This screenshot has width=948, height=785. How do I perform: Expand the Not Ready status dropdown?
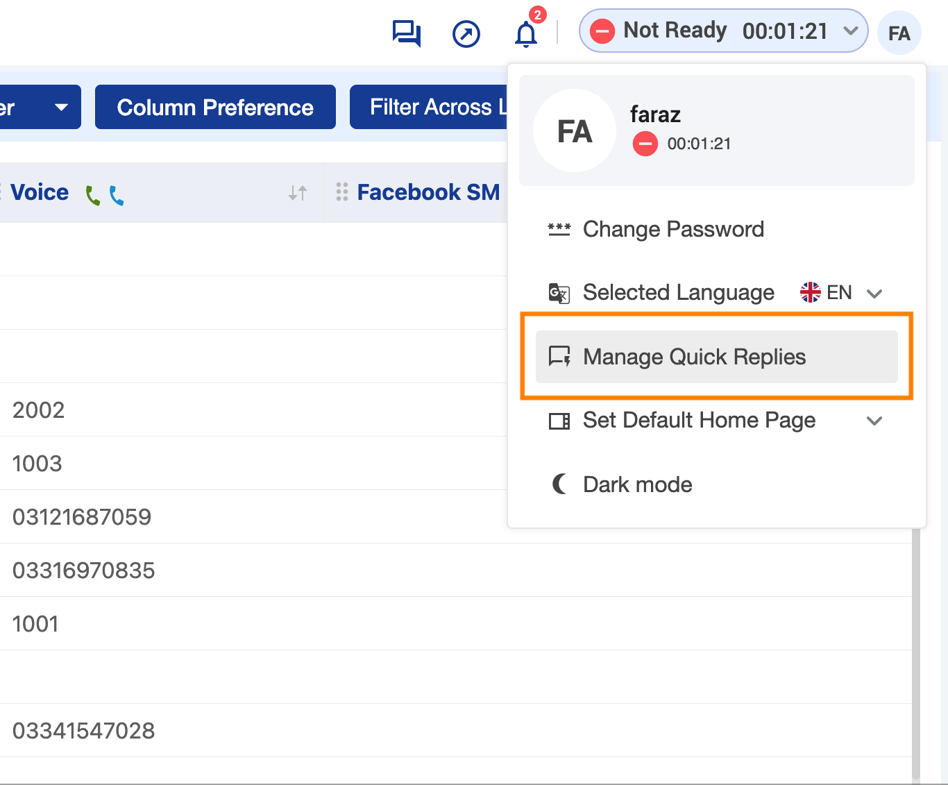tap(850, 31)
